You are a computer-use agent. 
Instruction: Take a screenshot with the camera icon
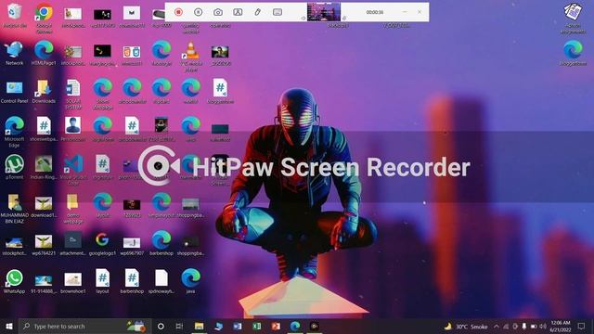tap(218, 12)
